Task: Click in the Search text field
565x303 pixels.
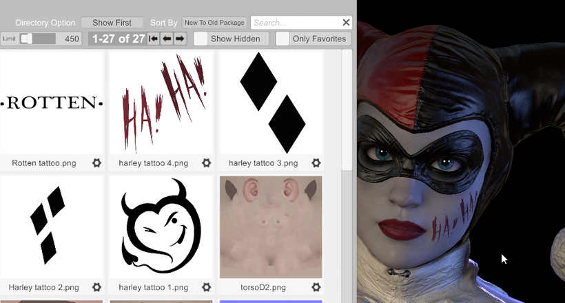Action: [x=295, y=23]
